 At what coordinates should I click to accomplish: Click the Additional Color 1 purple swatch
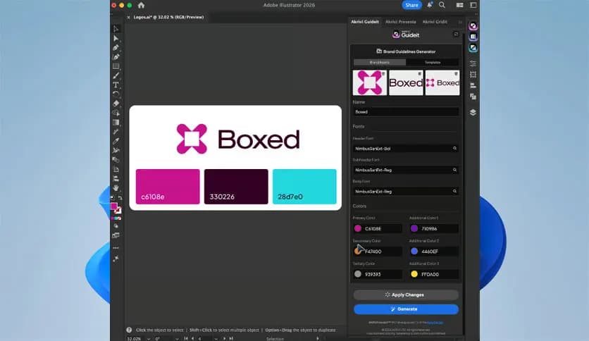coord(414,228)
